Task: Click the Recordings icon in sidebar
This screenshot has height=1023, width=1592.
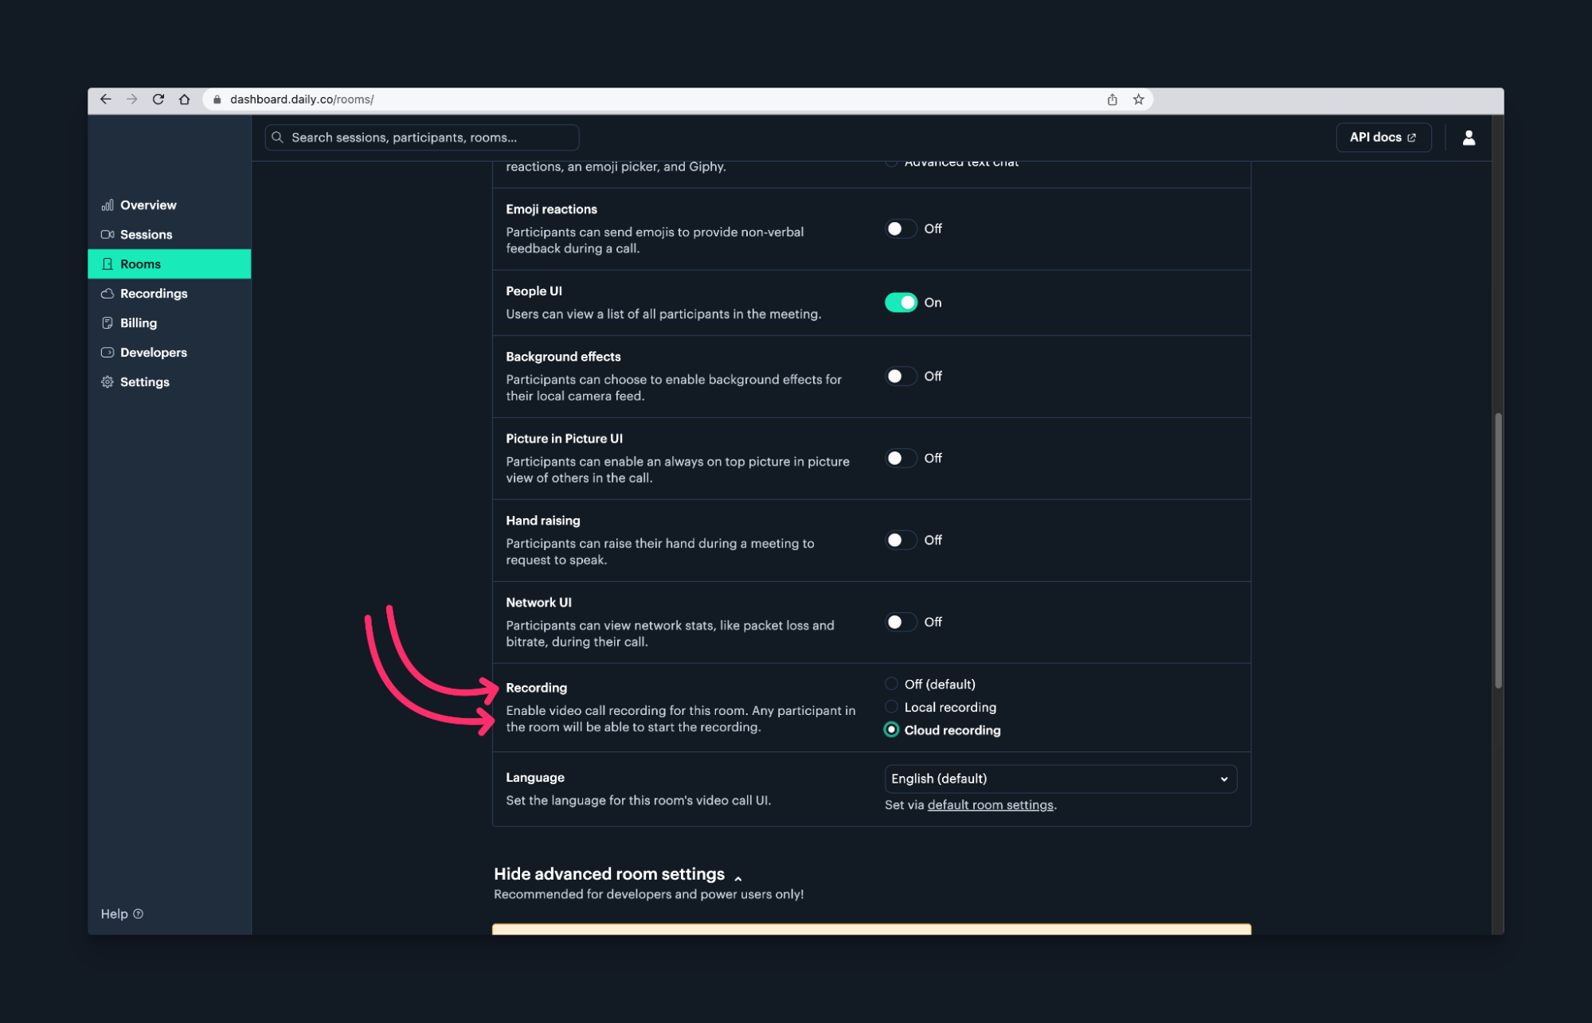Action: (x=108, y=292)
